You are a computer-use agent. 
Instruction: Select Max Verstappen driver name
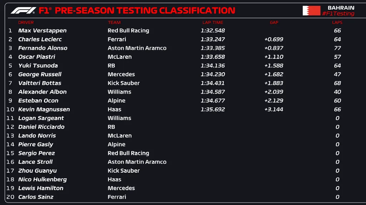coord(42,31)
